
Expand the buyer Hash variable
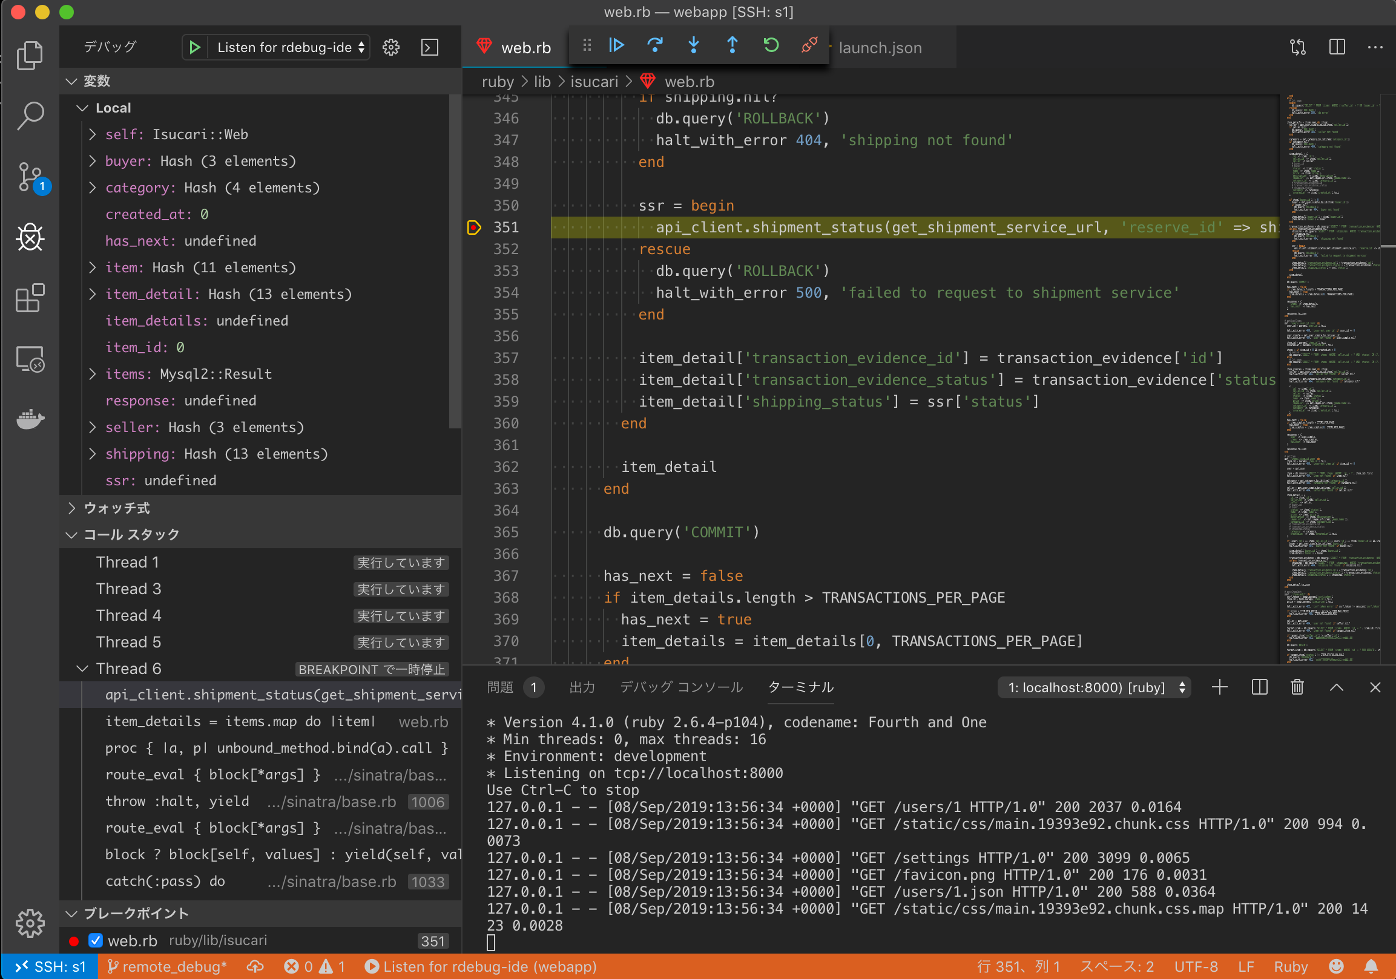[x=93, y=161]
